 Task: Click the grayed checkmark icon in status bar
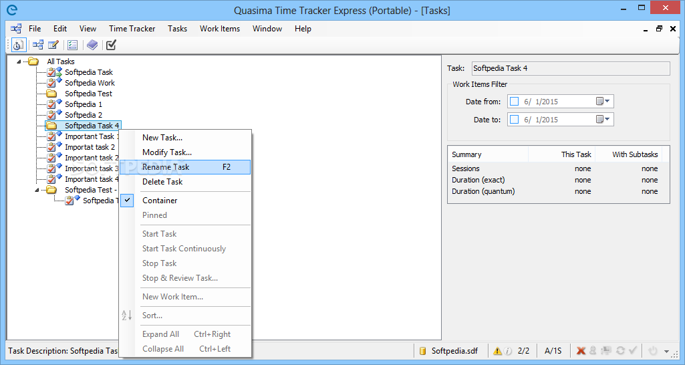pos(633,350)
